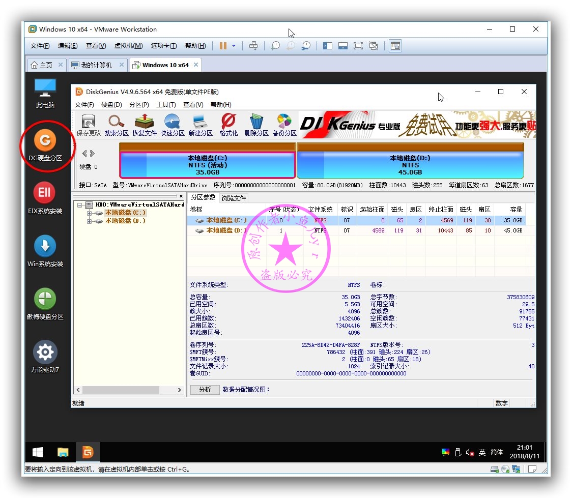This screenshot has height=498, width=572.
Task: Click the volume icon in system tray
Action: (x=470, y=452)
